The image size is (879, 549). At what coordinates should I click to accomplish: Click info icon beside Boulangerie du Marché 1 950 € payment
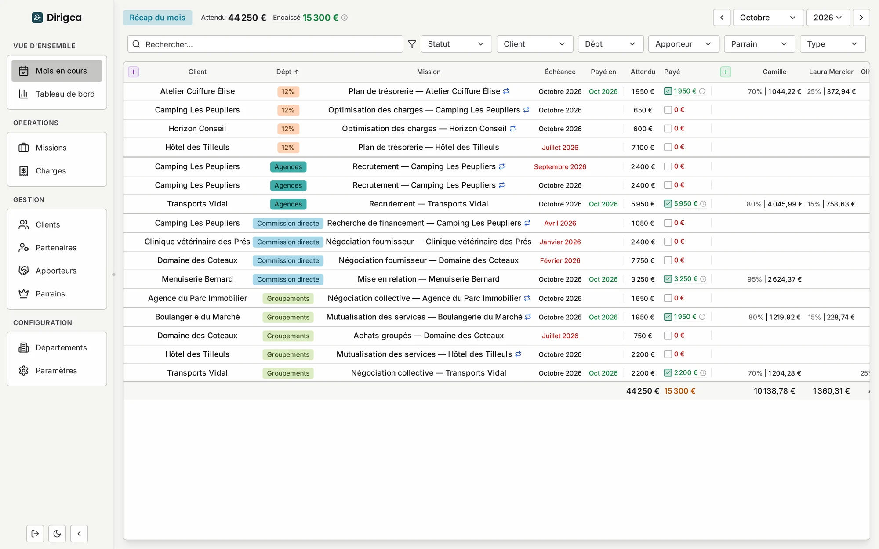(702, 317)
